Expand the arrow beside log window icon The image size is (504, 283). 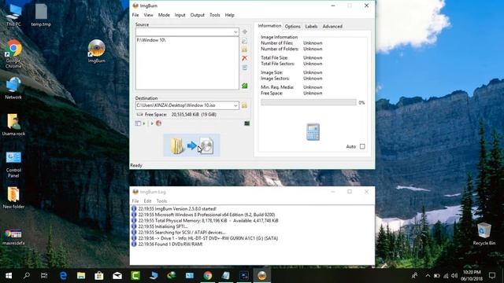pyautogui.click(x=144, y=123)
